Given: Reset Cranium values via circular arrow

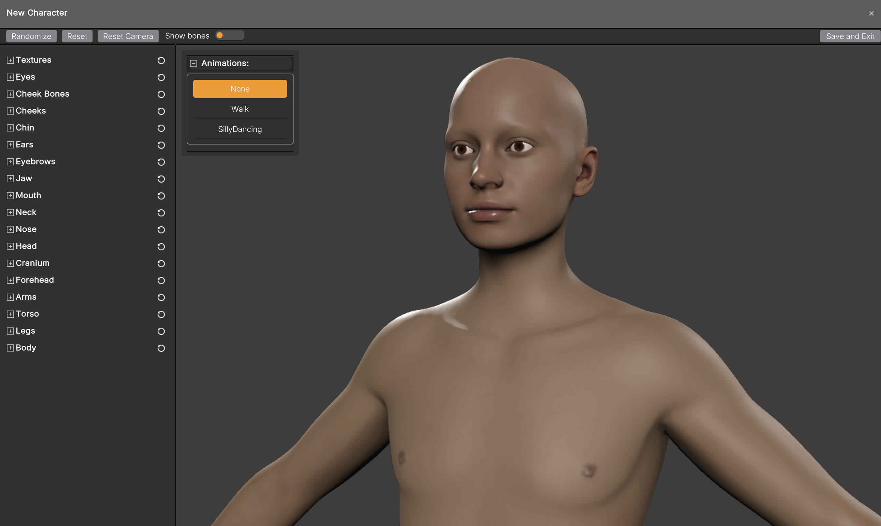Looking at the screenshot, I should click(x=161, y=264).
